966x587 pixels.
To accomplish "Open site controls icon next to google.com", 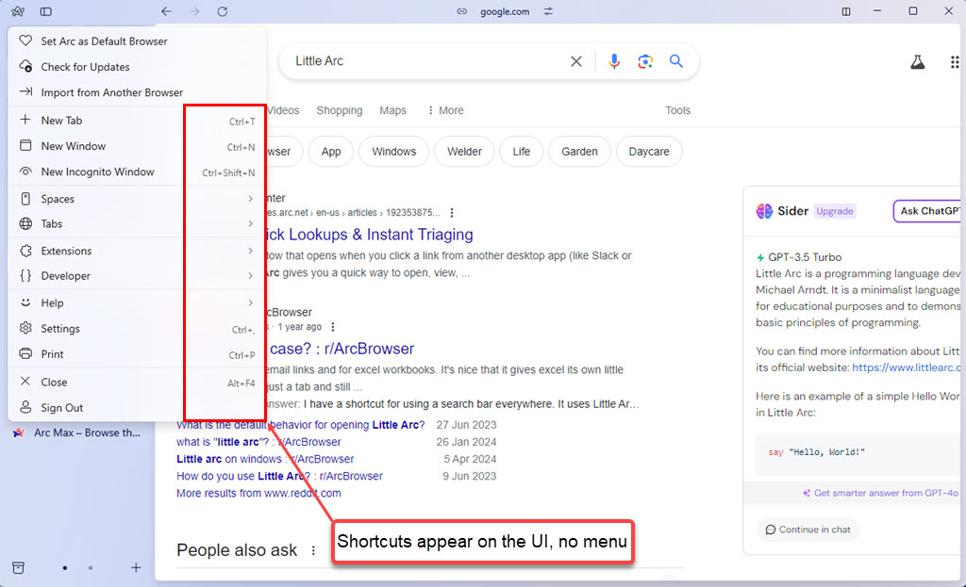I will click(548, 11).
